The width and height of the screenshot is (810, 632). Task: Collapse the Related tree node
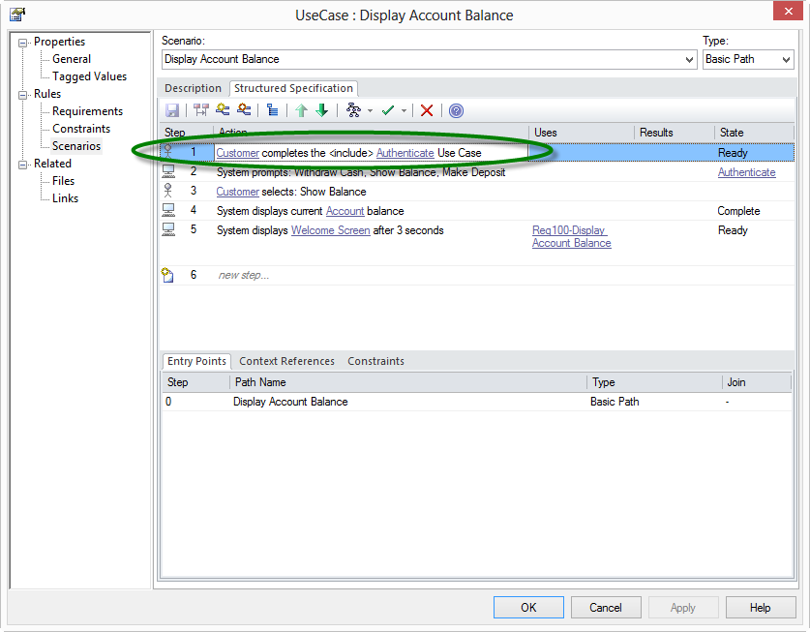tap(23, 164)
